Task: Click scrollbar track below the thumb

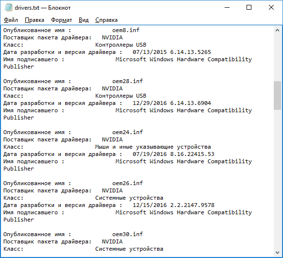Action: coord(277,178)
